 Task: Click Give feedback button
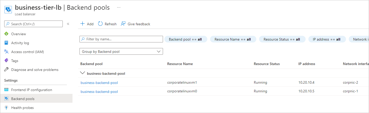(136, 24)
